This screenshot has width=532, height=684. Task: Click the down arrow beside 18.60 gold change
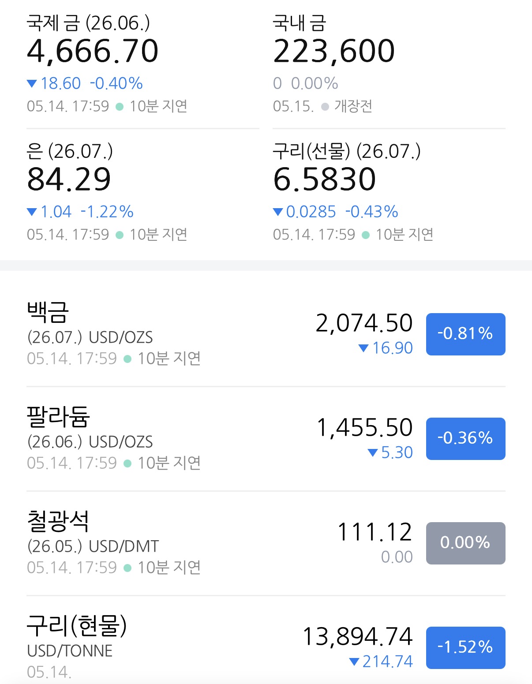click(x=32, y=83)
